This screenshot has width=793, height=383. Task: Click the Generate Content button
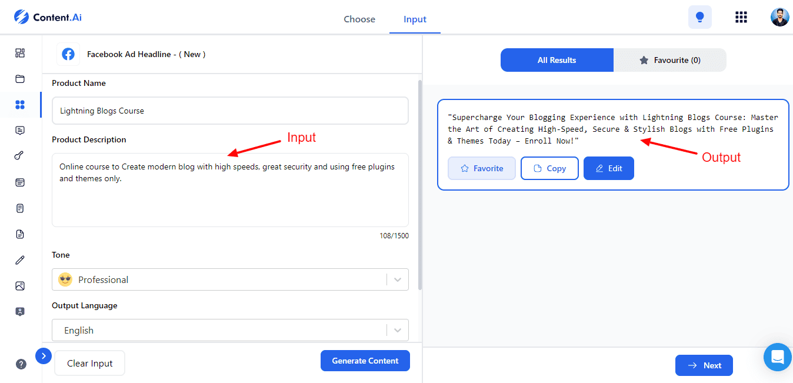(x=365, y=361)
